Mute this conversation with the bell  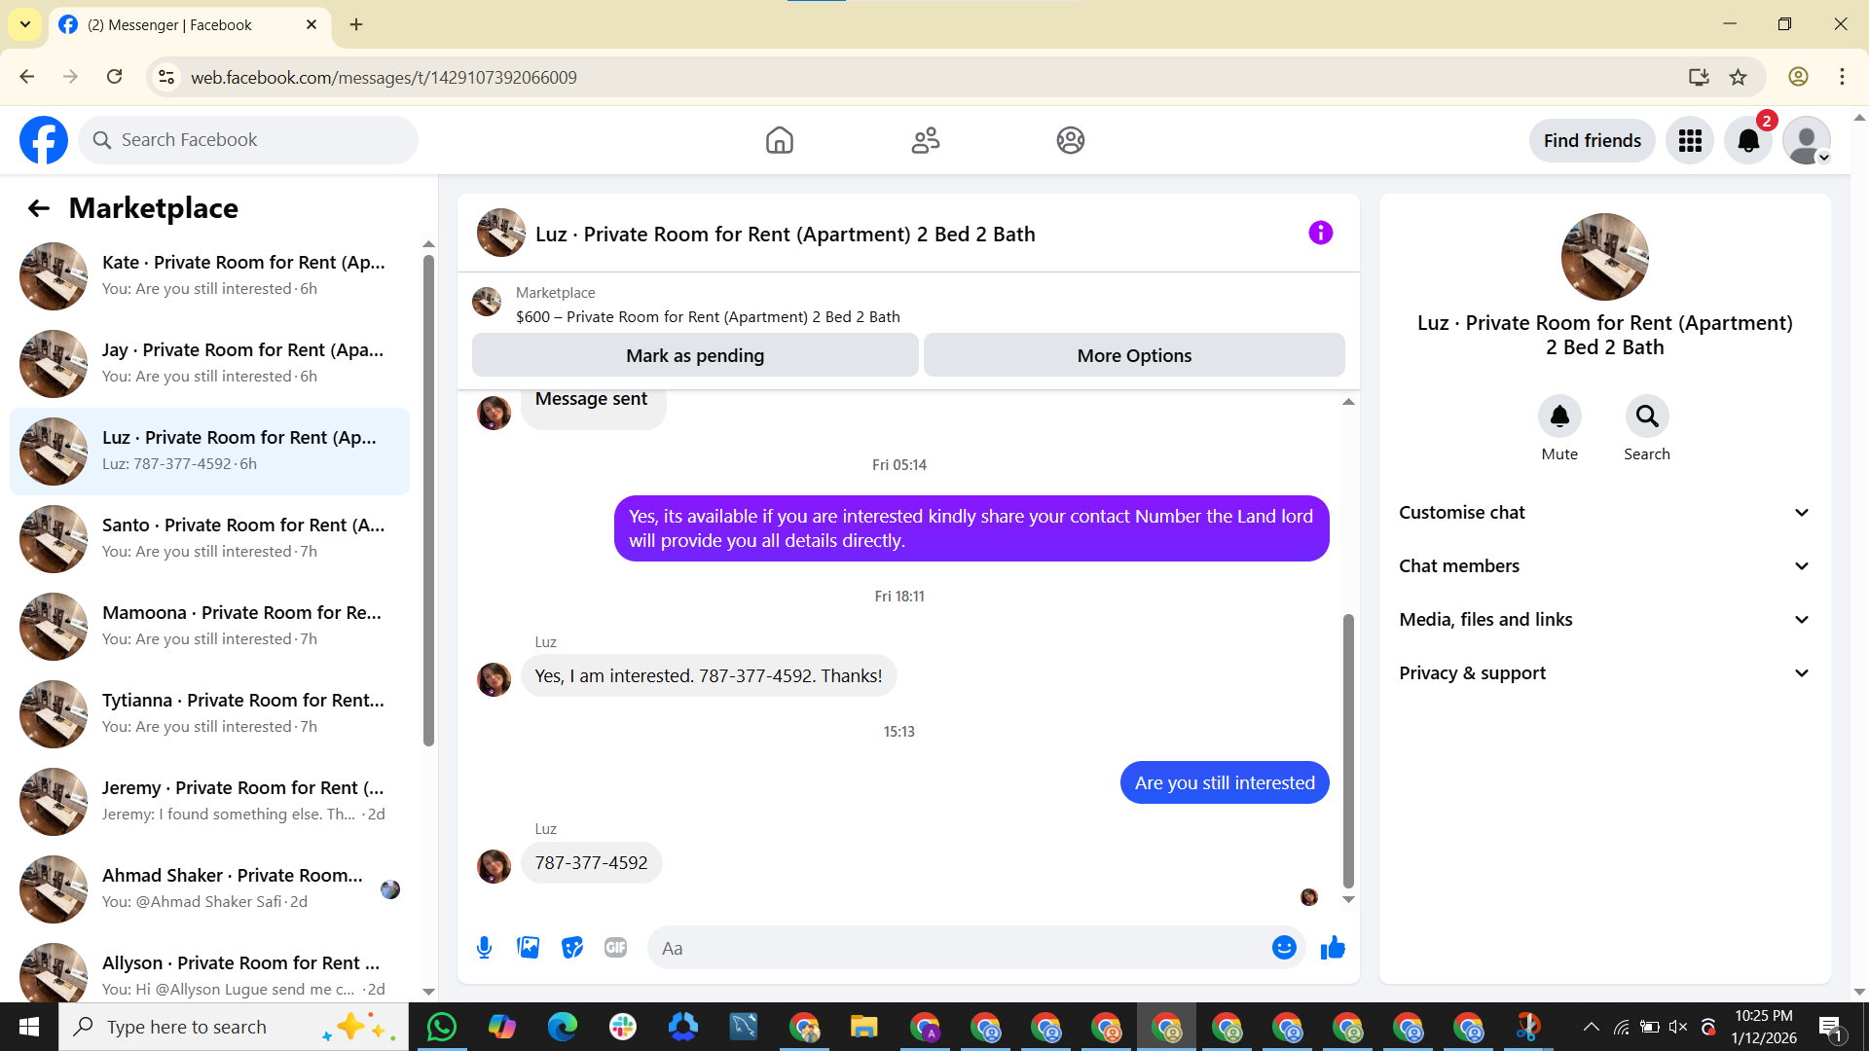1559,417
